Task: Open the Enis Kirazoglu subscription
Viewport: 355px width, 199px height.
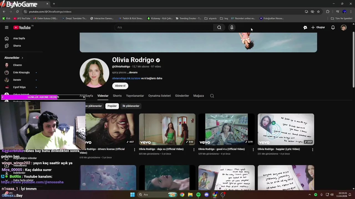Action: [x=21, y=72]
